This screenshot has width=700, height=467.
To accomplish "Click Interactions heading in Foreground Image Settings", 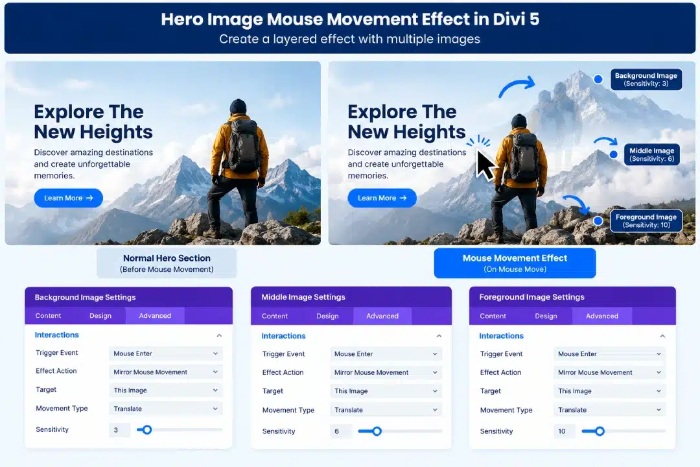I will pos(501,335).
